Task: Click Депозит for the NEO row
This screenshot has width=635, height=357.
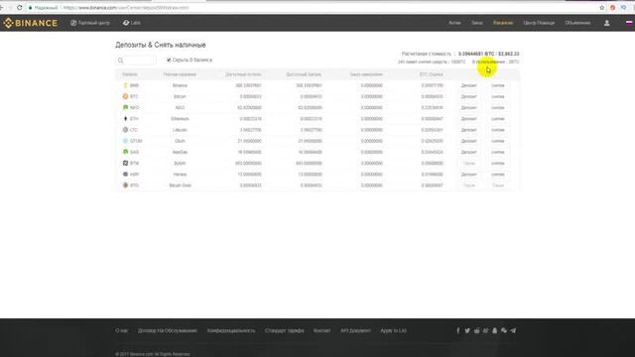Action: coord(469,108)
